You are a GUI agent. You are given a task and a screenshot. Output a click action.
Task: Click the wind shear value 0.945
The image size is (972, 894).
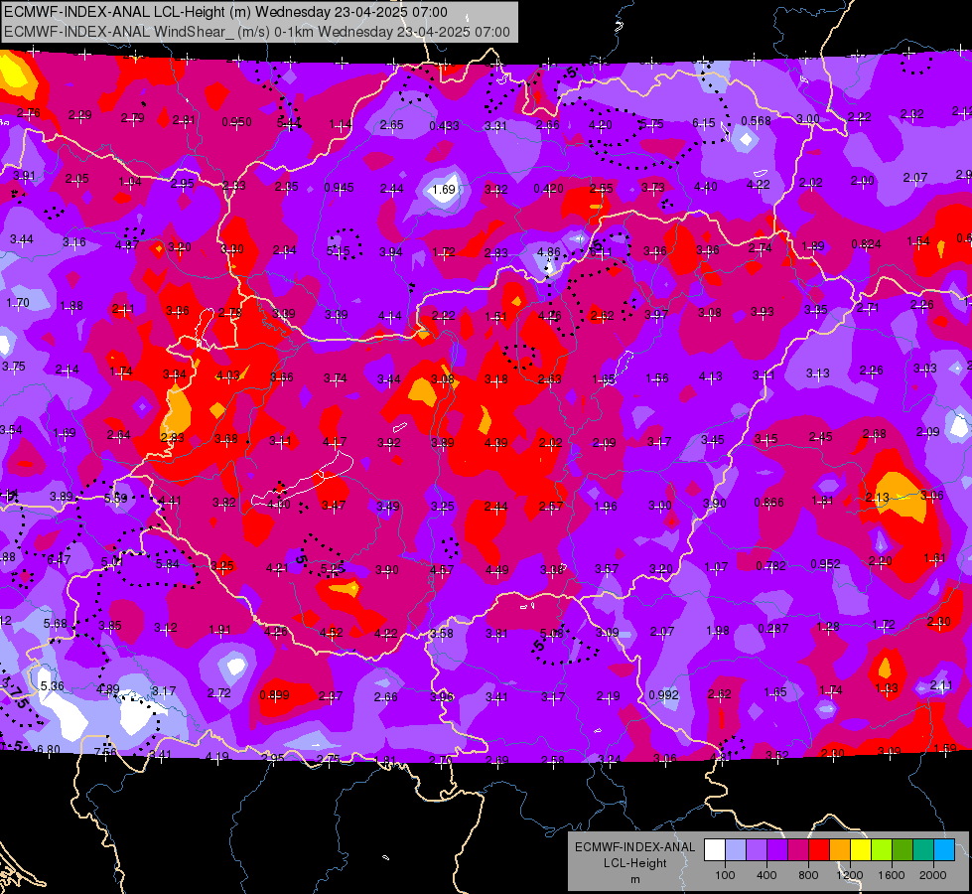[340, 188]
